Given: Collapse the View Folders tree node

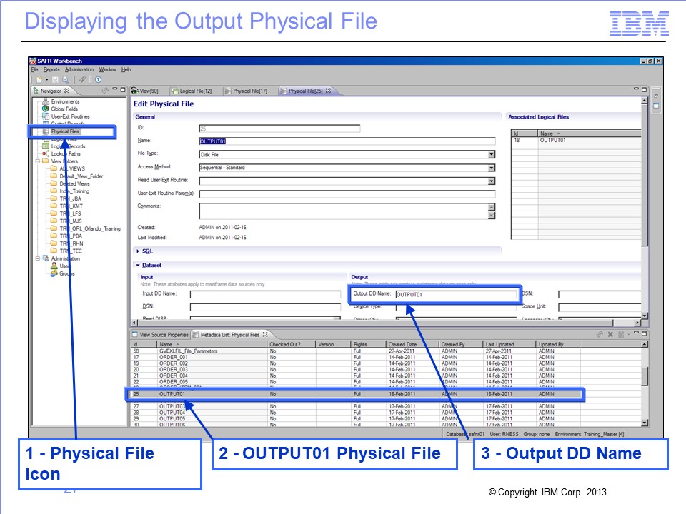Looking at the screenshot, I should point(38,161).
